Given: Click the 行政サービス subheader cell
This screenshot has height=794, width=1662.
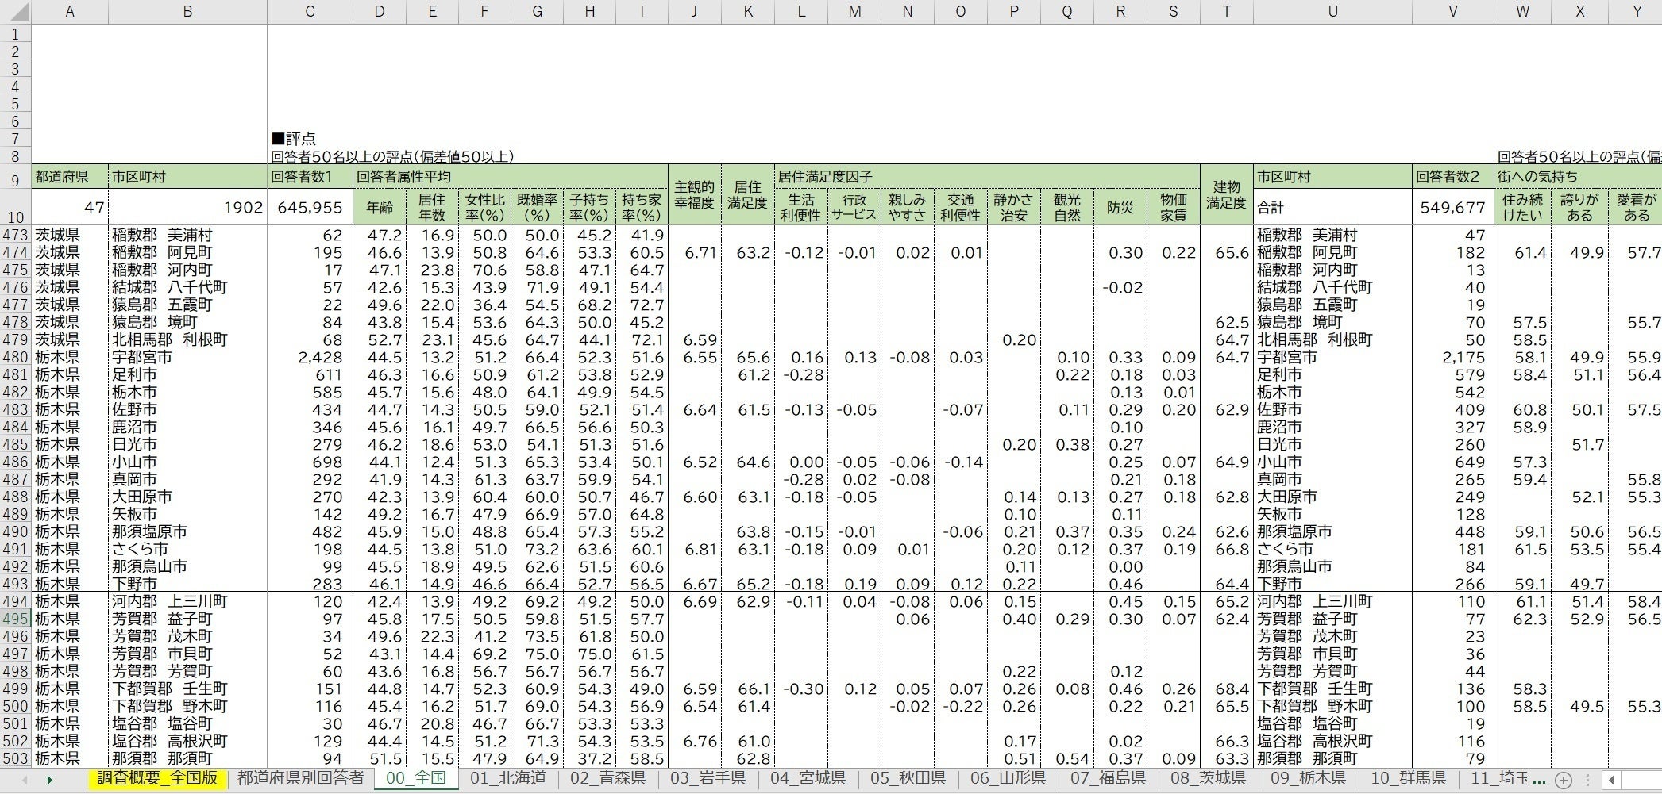Looking at the screenshot, I should (x=854, y=207).
